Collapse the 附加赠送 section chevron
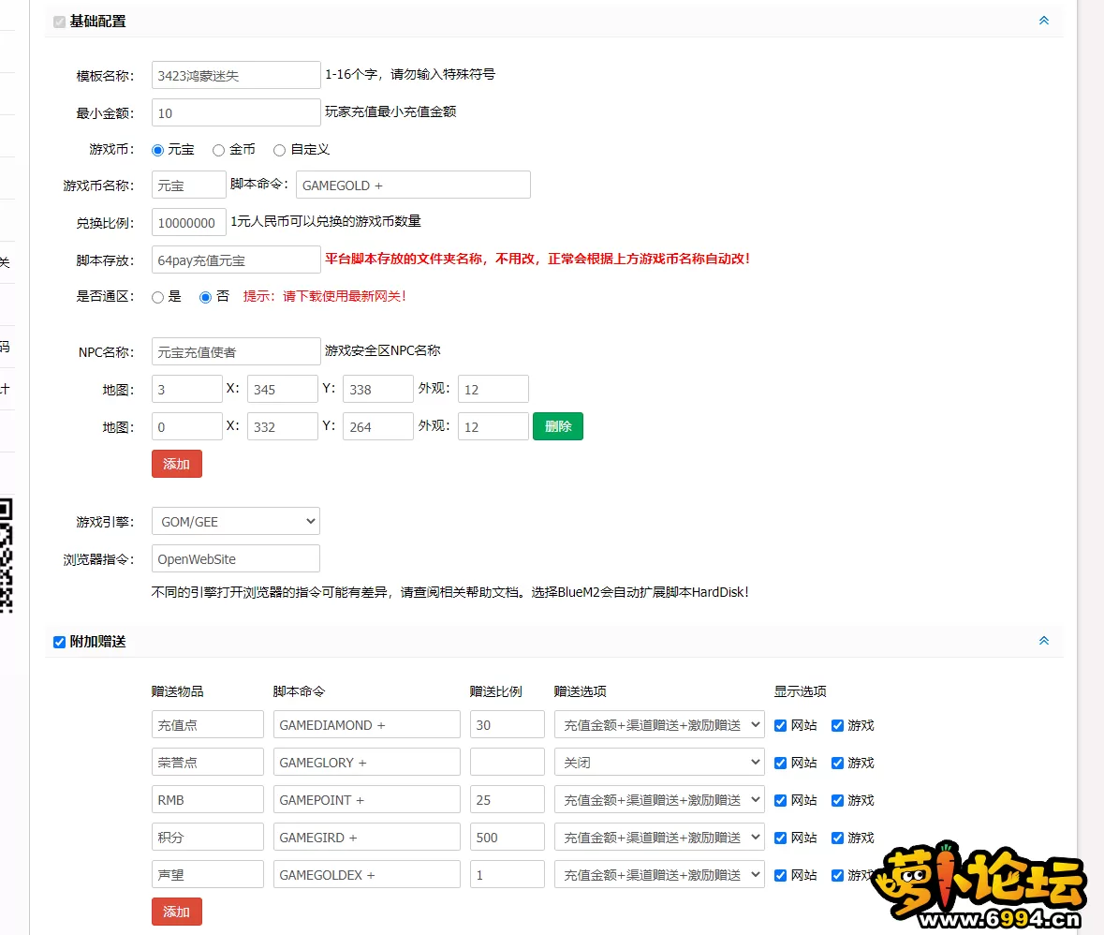1104x935 pixels. point(1043,641)
